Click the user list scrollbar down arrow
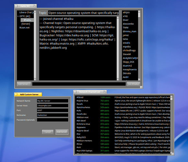This screenshot has width=188, height=162. tap(139, 79)
